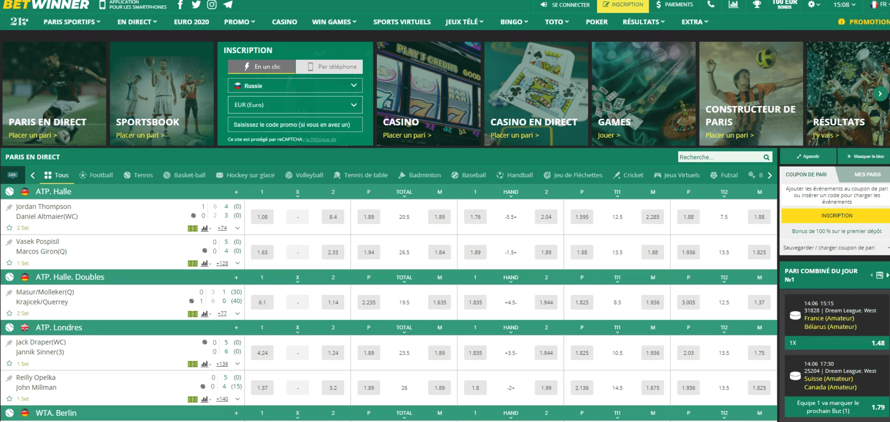890x422 pixels.
Task: Open settings gear dropdown
Action: click(814, 4)
